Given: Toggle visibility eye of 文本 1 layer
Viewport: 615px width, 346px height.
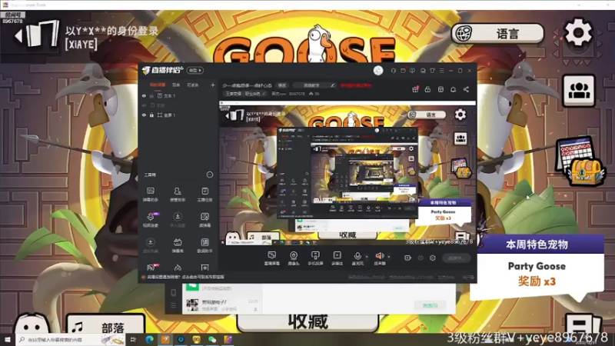Looking at the screenshot, I should coord(144,95).
